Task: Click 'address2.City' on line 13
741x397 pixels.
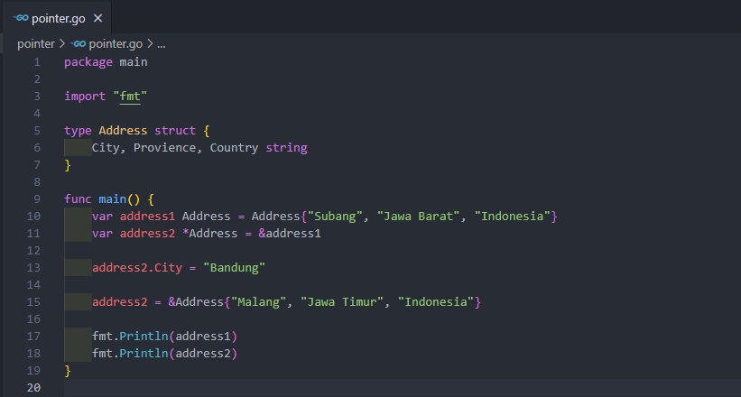Action: [137, 267]
